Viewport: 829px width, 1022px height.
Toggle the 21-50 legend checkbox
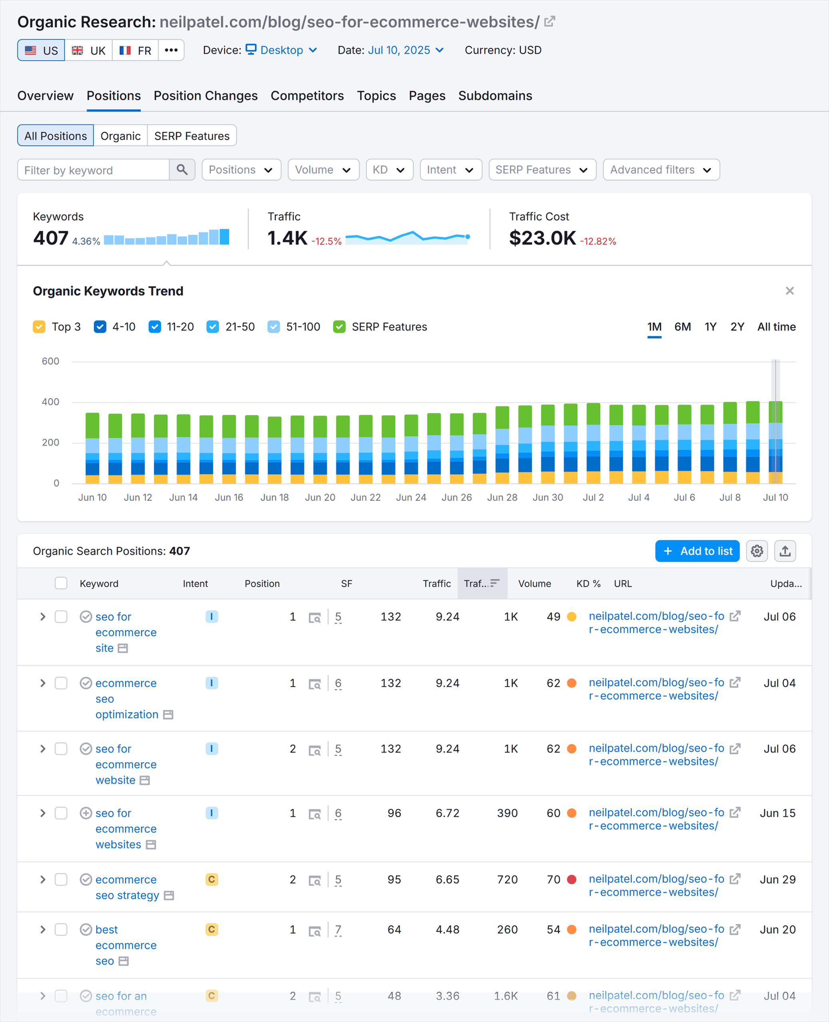[213, 327]
